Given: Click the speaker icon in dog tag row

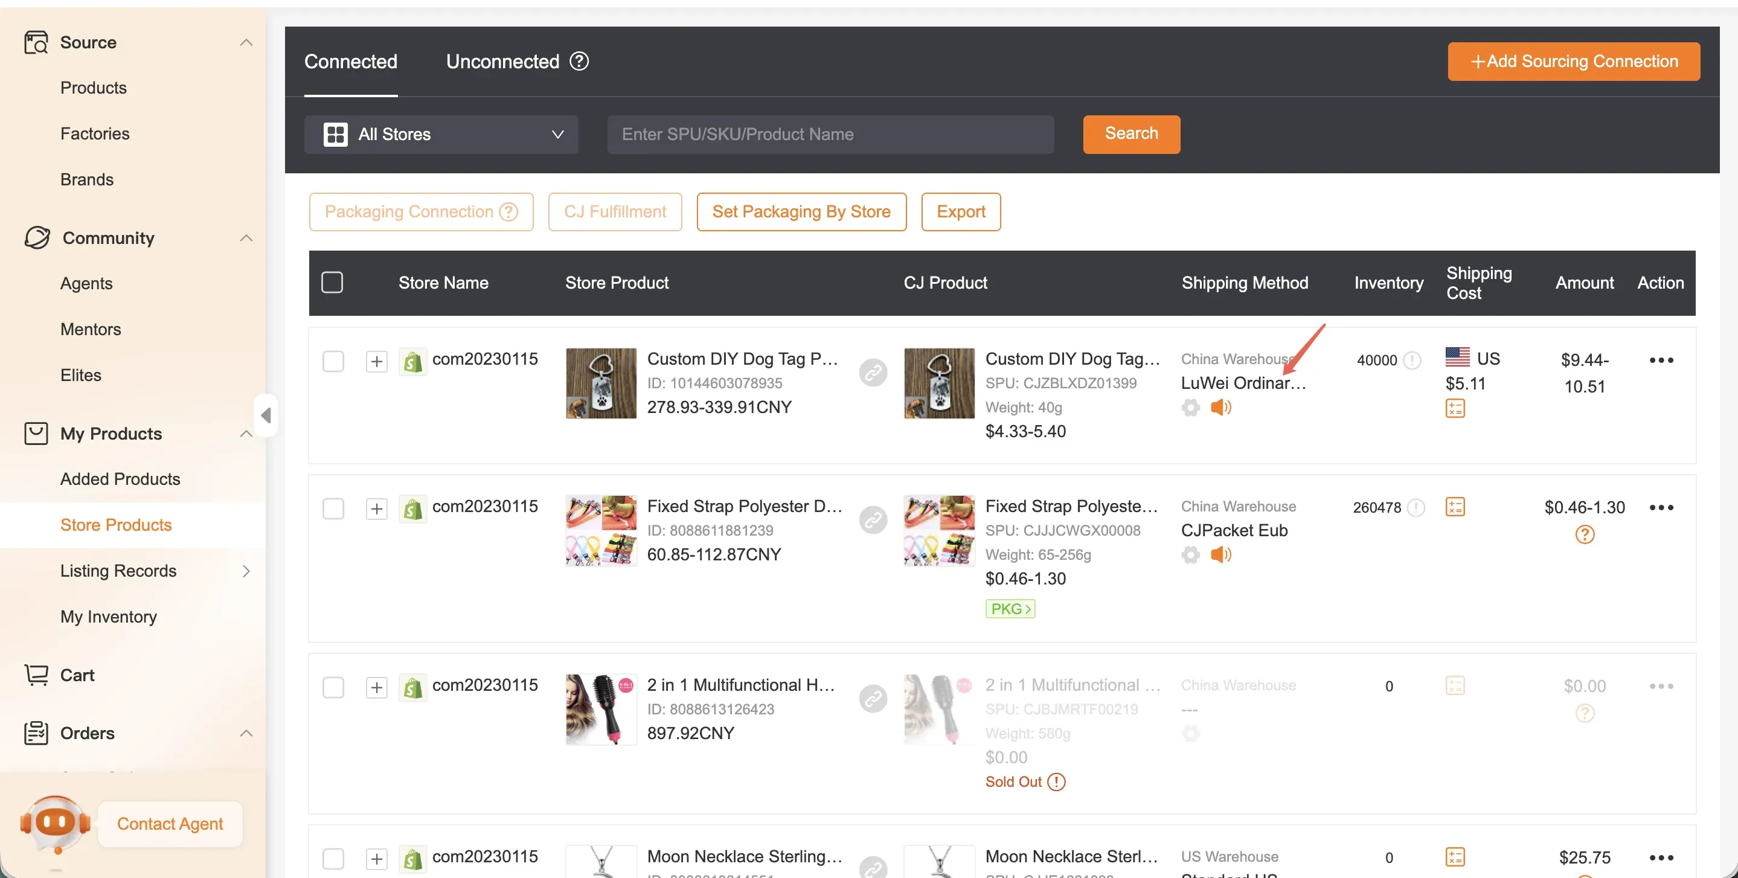Looking at the screenshot, I should (x=1220, y=408).
